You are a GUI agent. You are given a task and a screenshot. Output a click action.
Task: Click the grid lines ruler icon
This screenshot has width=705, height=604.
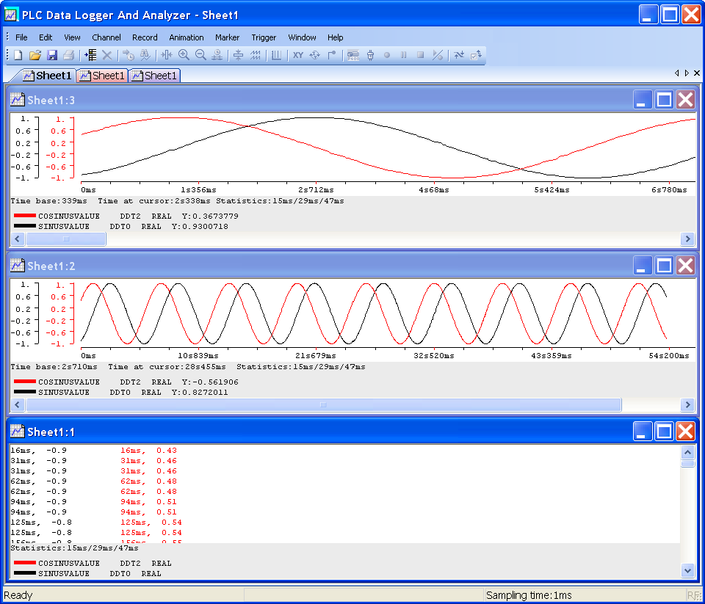277,55
